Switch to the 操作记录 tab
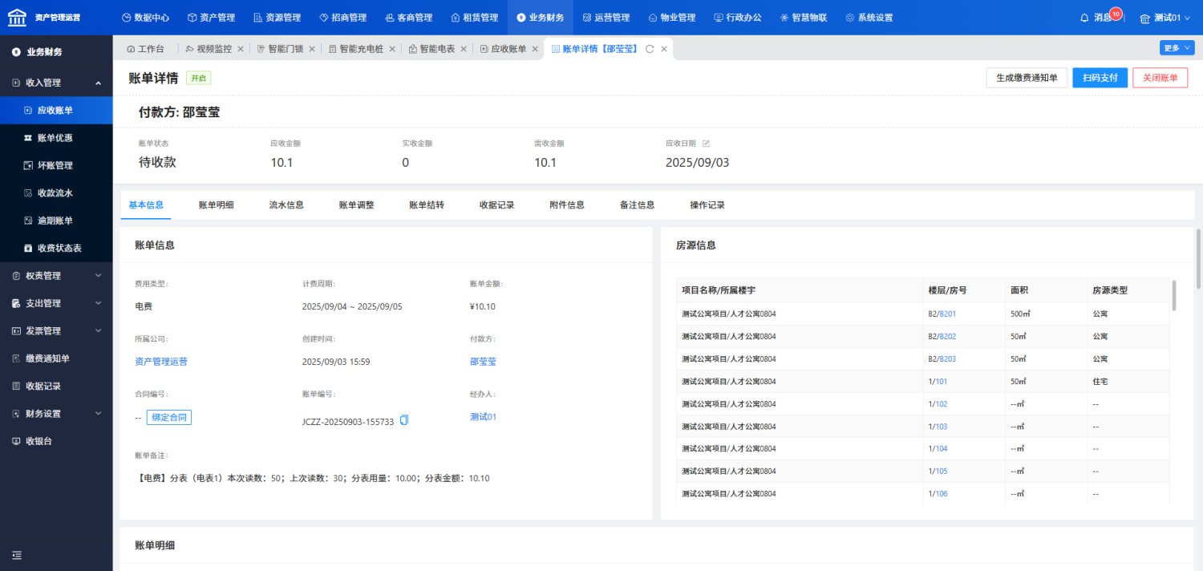This screenshot has height=571, width=1203. pos(707,205)
